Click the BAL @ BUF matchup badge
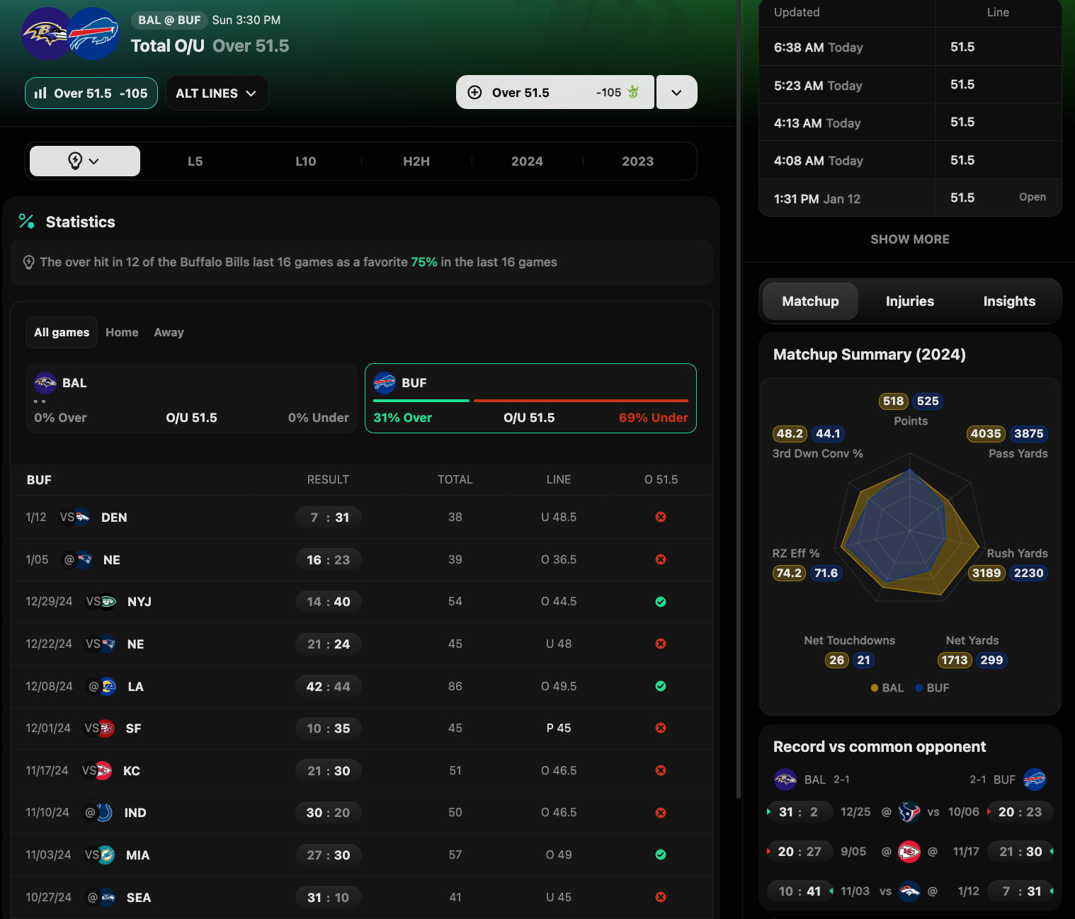 point(169,20)
